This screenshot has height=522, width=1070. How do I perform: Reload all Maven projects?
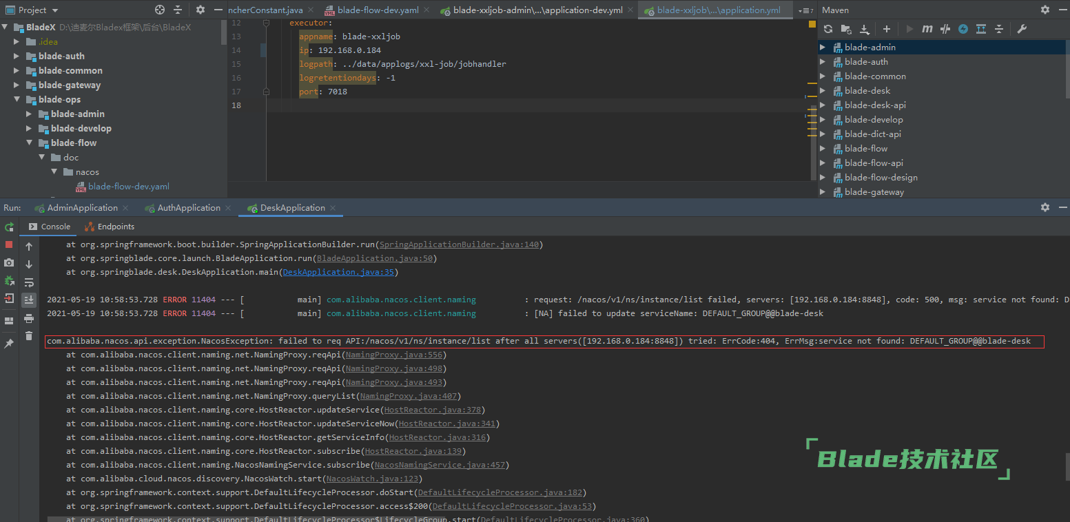pos(828,29)
